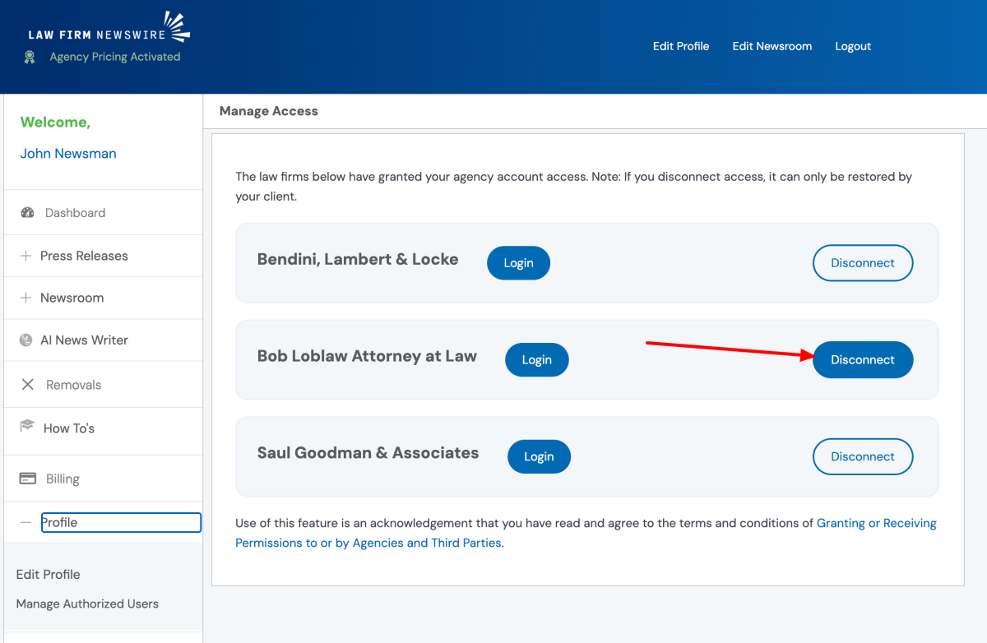Open Manage Authorized Users in sidebar
Image resolution: width=987 pixels, height=643 pixels.
tap(87, 604)
